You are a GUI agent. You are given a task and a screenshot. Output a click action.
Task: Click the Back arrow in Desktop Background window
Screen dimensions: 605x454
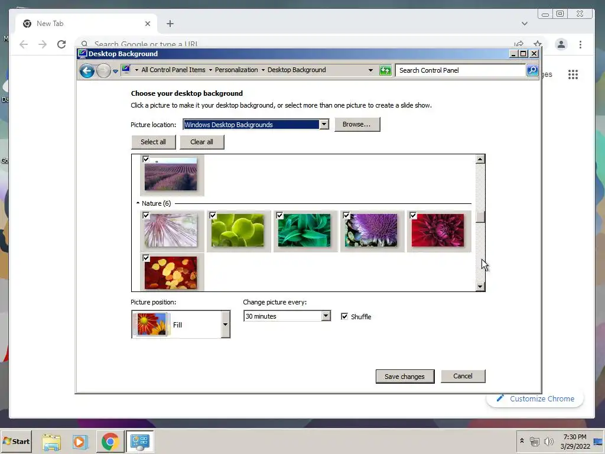(87, 71)
